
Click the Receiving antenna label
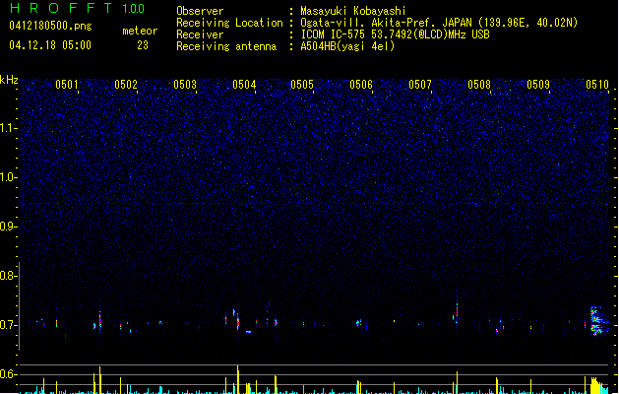tap(226, 46)
